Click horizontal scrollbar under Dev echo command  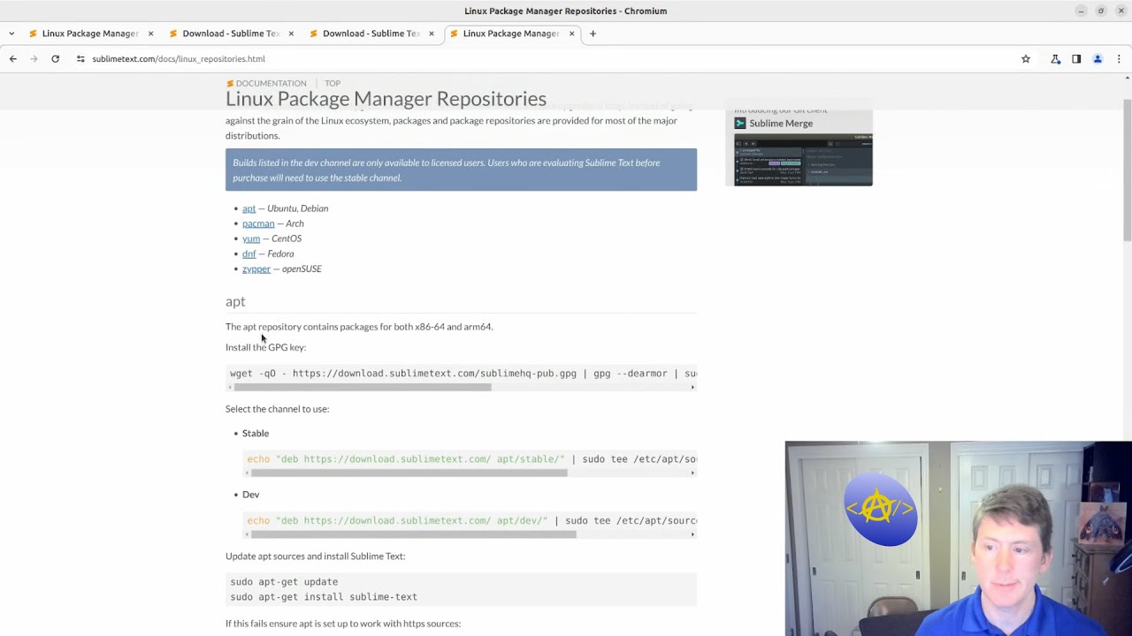[x=413, y=534]
